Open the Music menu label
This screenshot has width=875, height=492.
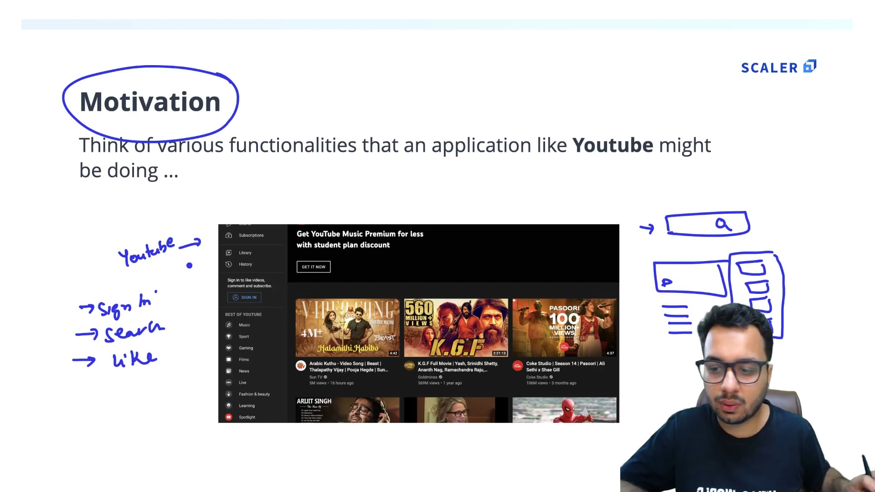pyautogui.click(x=244, y=325)
